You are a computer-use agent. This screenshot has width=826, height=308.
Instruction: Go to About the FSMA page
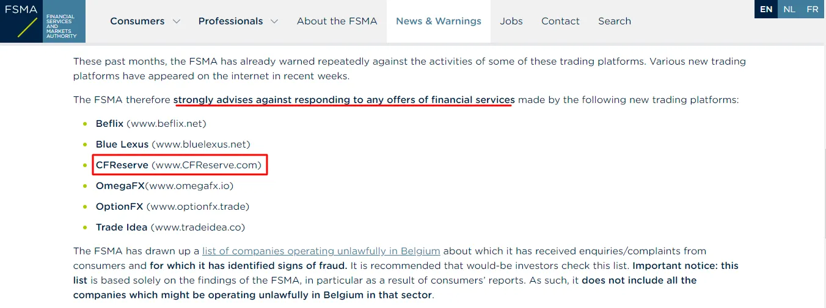[x=337, y=21]
